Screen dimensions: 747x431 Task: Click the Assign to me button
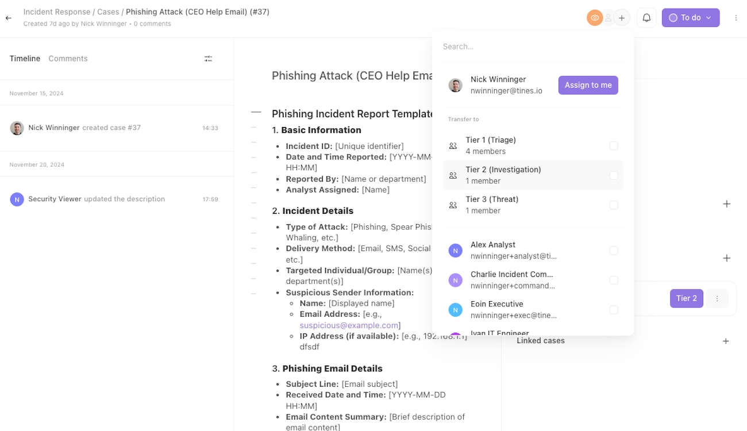click(x=588, y=85)
